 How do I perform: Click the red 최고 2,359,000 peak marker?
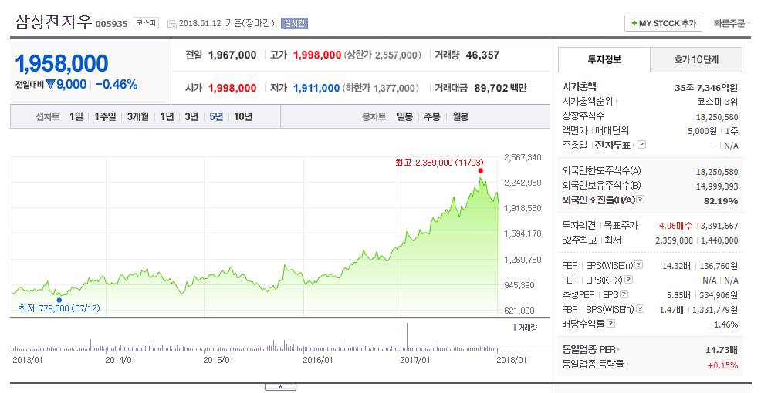click(481, 170)
